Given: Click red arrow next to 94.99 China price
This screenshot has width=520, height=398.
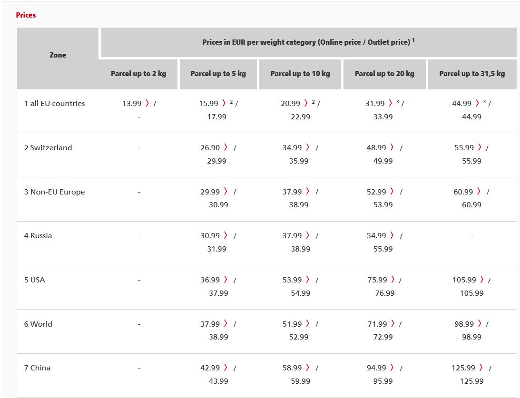Looking at the screenshot, I should point(392,368).
